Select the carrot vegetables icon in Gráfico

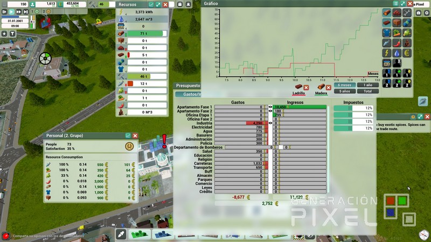pyautogui.click(x=397, y=33)
